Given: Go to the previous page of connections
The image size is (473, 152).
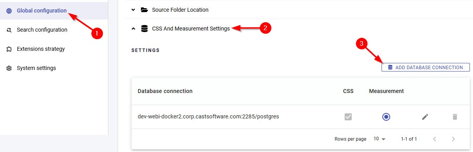Looking at the screenshot, I should click(435, 139).
